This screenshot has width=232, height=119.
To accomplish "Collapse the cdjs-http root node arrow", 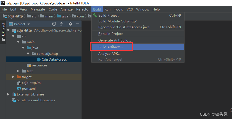I will [x=8, y=30].
